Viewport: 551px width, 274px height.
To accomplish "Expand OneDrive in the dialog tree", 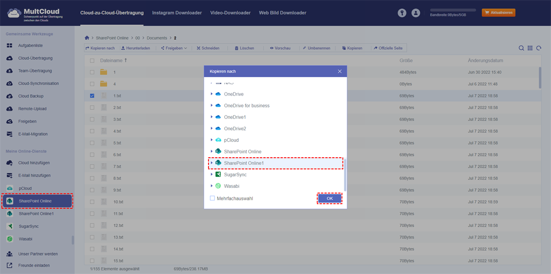I will click(x=212, y=94).
